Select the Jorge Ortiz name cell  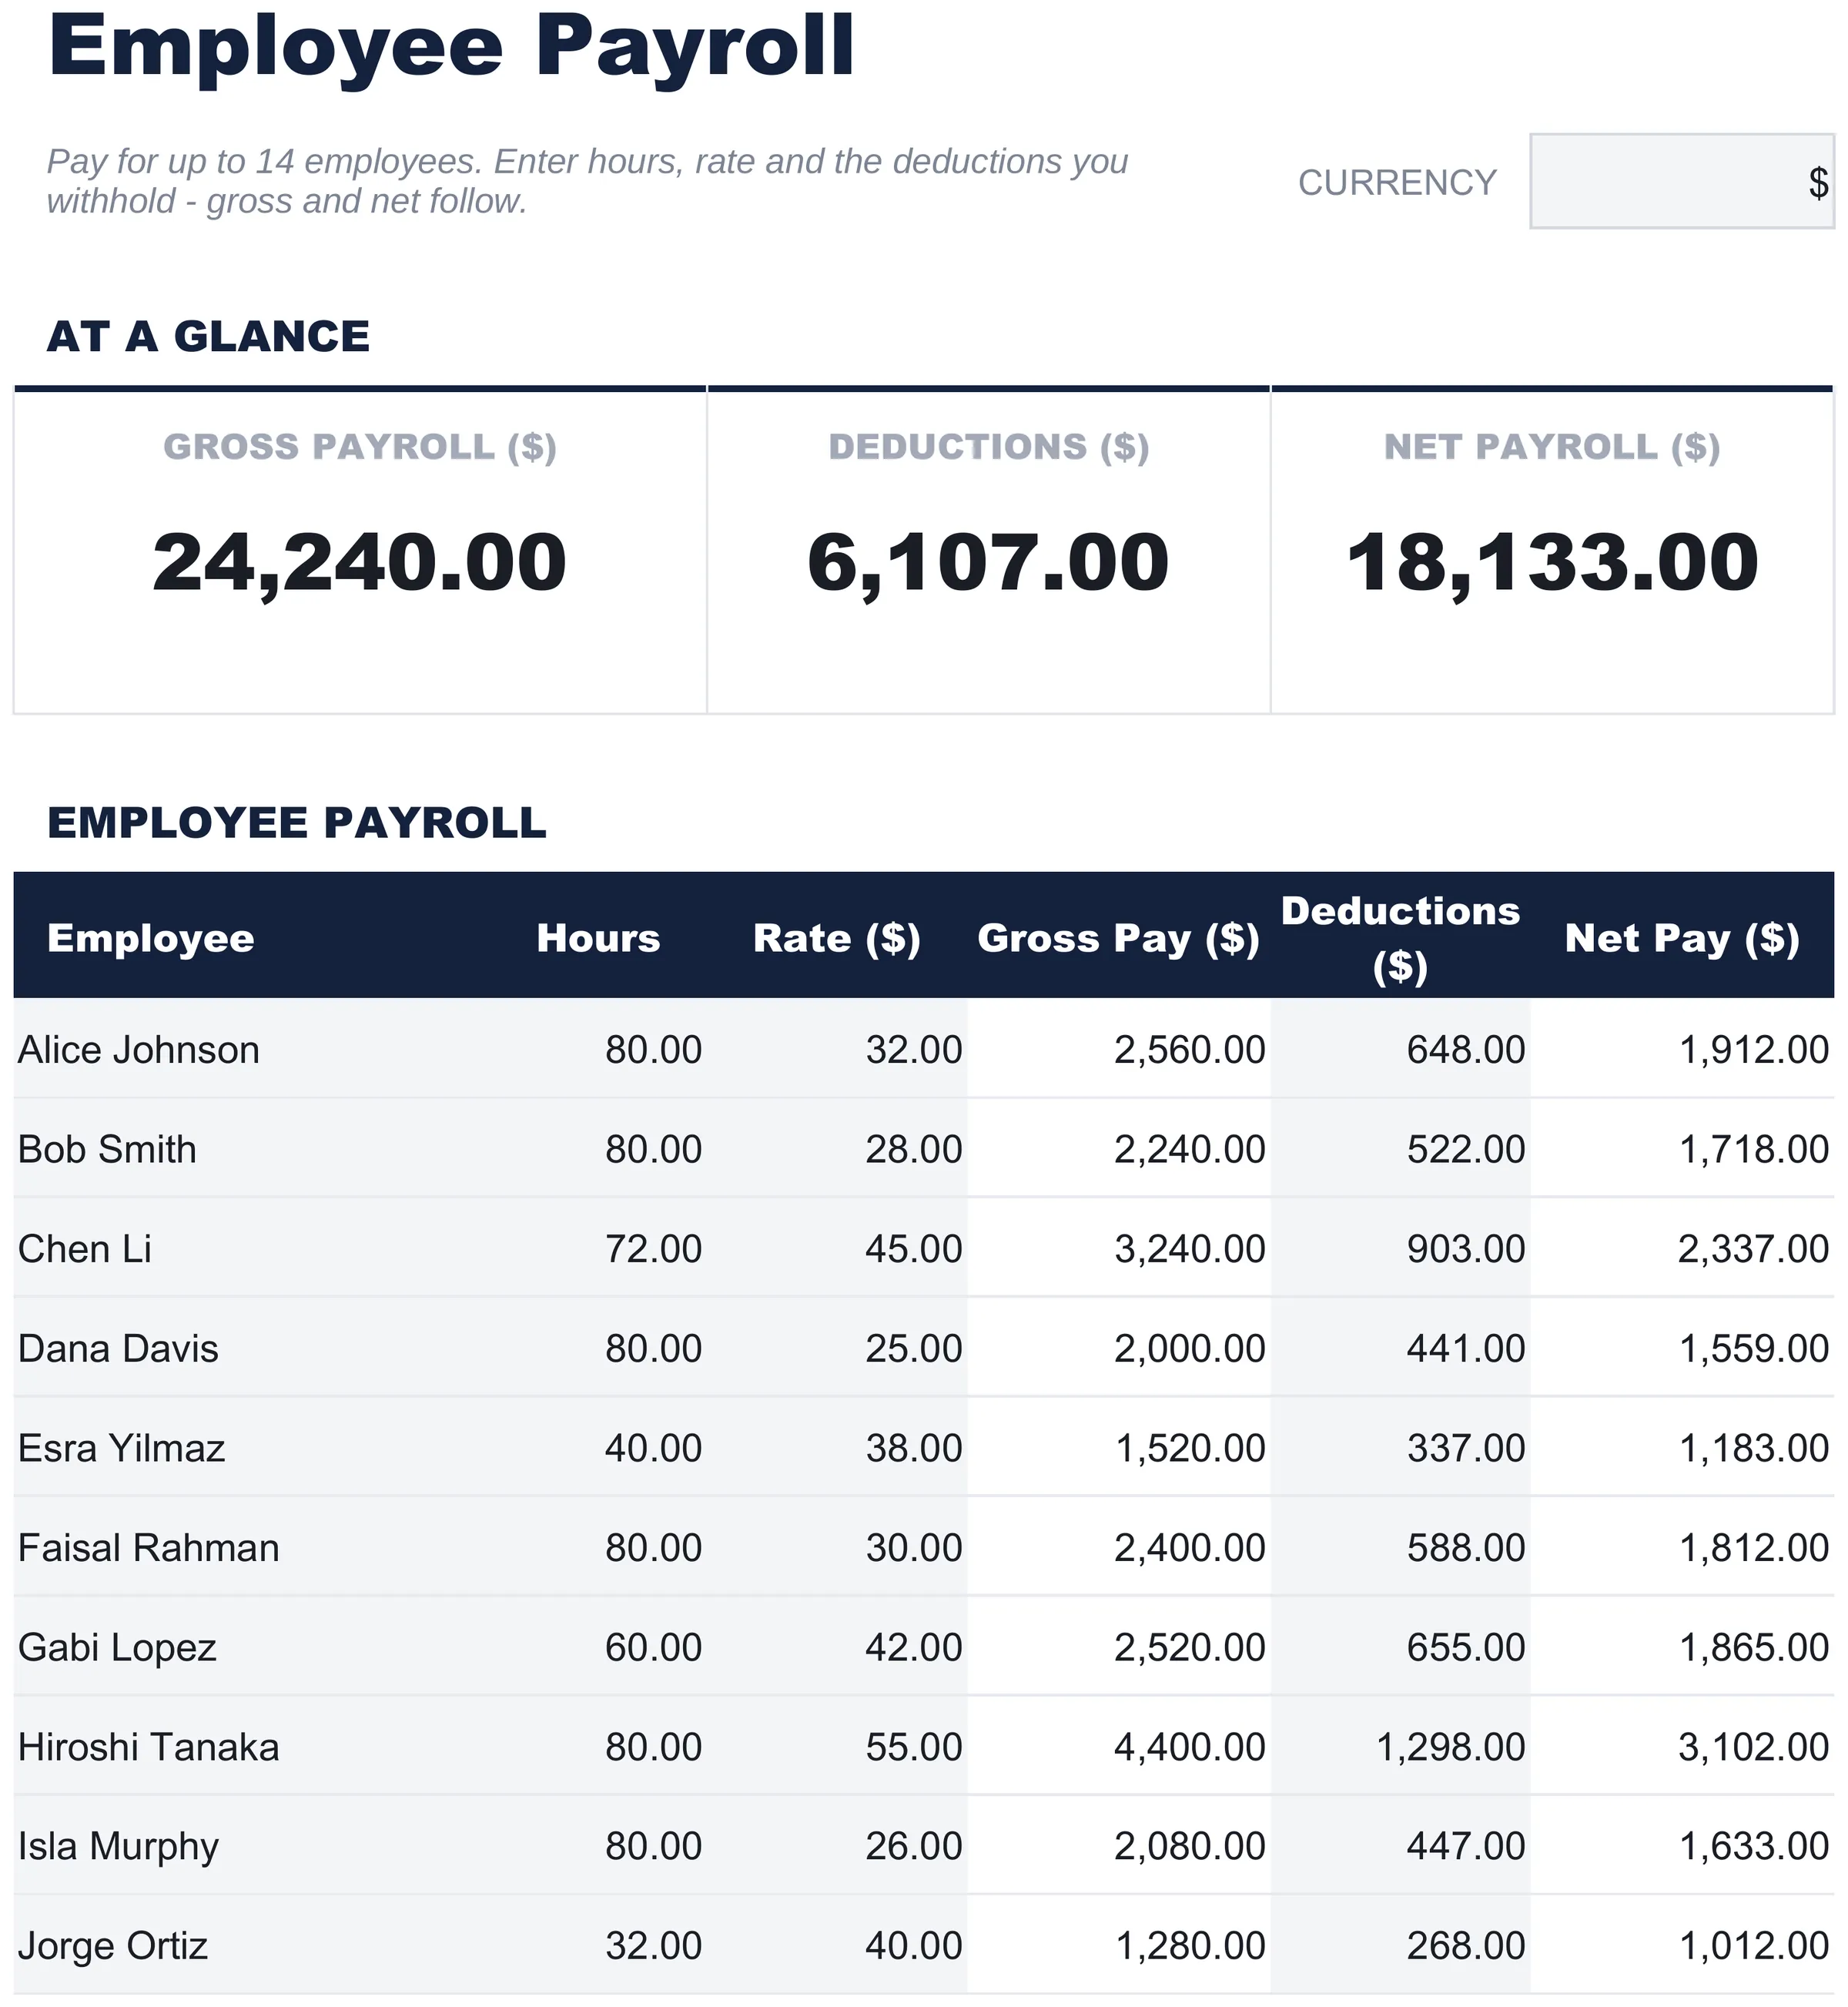point(113,1946)
